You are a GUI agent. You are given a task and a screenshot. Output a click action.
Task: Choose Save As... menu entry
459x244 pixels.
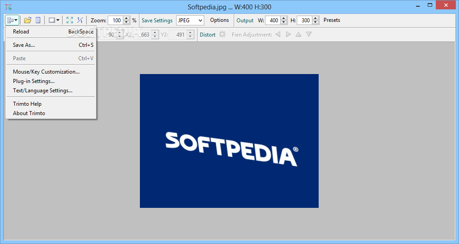click(x=51, y=45)
